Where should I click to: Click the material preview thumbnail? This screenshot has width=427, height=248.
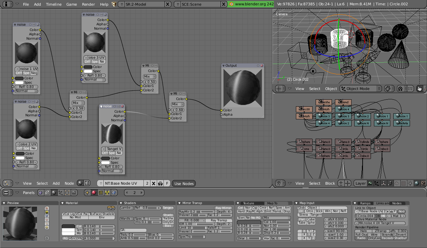click(x=20, y=223)
